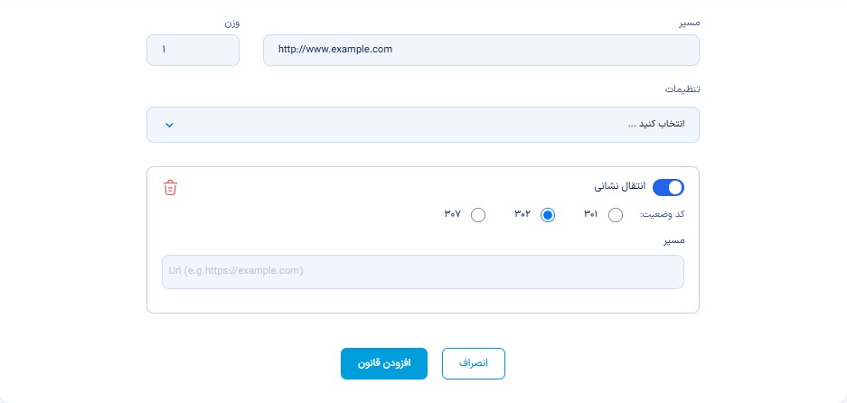847x403 pixels.
Task: Click the ۳۰۷ label text
Action: click(453, 214)
